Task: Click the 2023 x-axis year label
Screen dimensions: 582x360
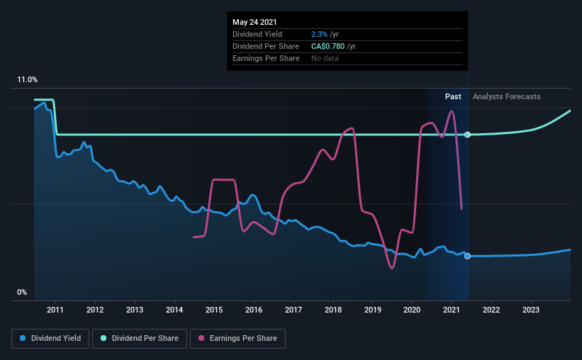Action: coord(531,310)
